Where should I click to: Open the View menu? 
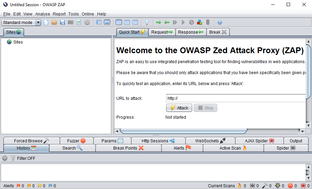(x=28, y=14)
